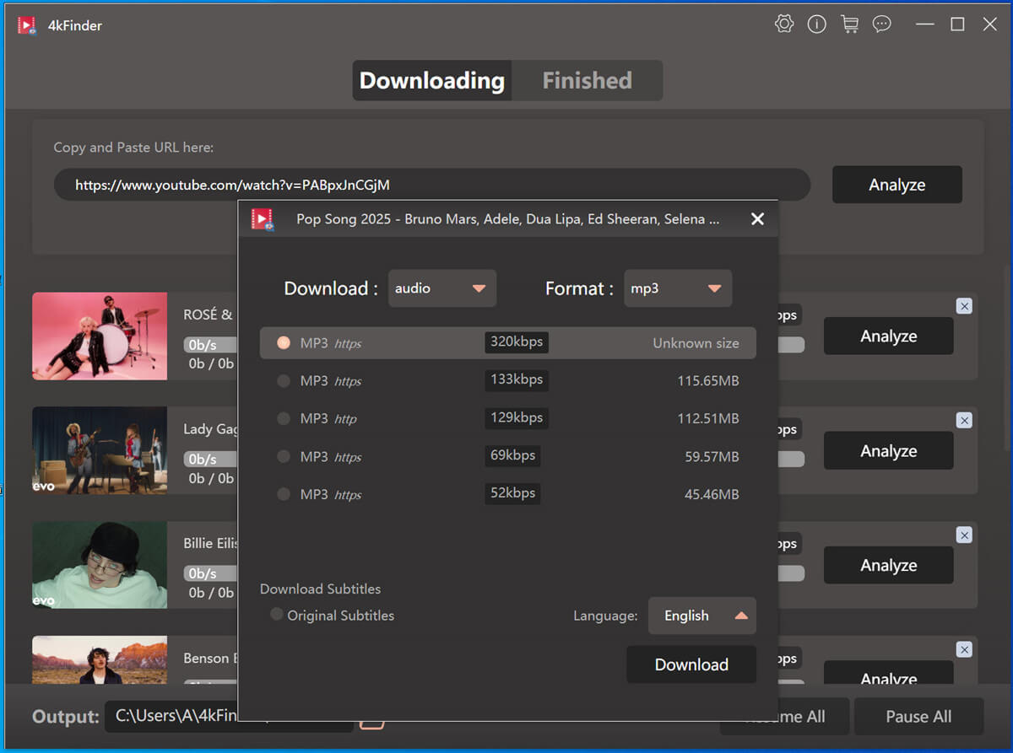Remove the Billie Eilish download item
1013x753 pixels.
(x=964, y=535)
